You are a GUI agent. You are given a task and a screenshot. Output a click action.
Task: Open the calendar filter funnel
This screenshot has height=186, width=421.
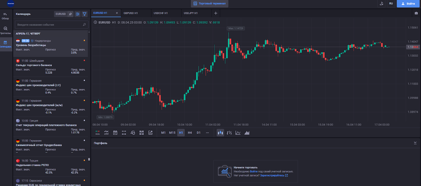84,14
